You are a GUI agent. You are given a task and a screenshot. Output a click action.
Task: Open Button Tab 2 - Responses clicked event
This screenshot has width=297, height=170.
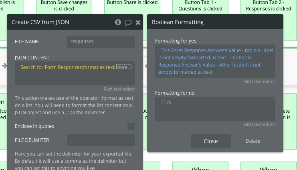[x=269, y=6]
